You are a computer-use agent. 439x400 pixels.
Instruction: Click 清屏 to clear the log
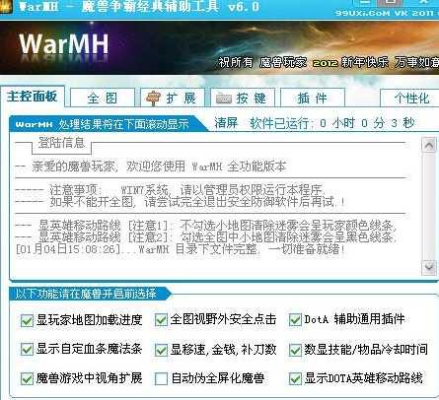[x=226, y=123]
